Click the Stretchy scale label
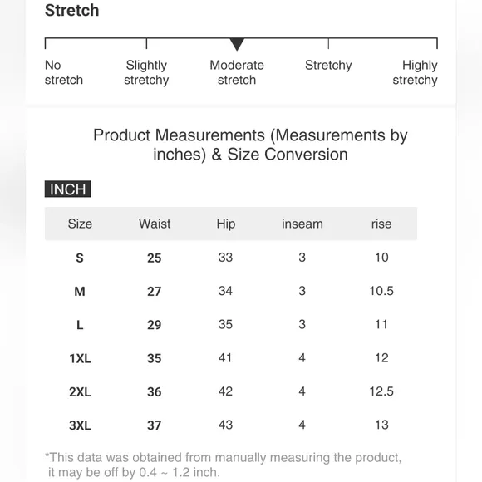Viewport: 482px width, 482px height. pyautogui.click(x=328, y=66)
